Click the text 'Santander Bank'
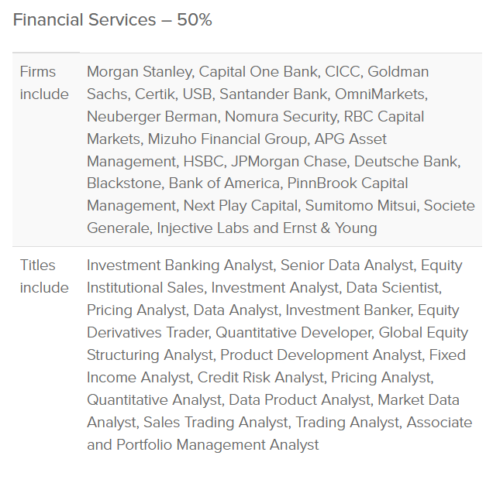The height and width of the screenshot is (483, 493). click(274, 94)
